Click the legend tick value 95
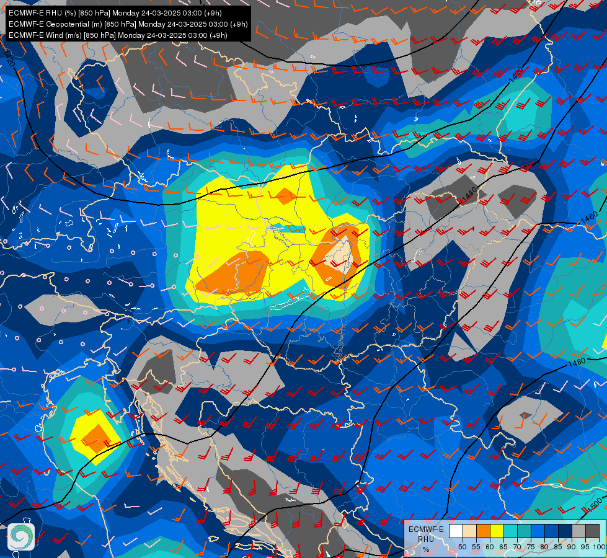This screenshot has width=607, height=558. click(x=585, y=547)
